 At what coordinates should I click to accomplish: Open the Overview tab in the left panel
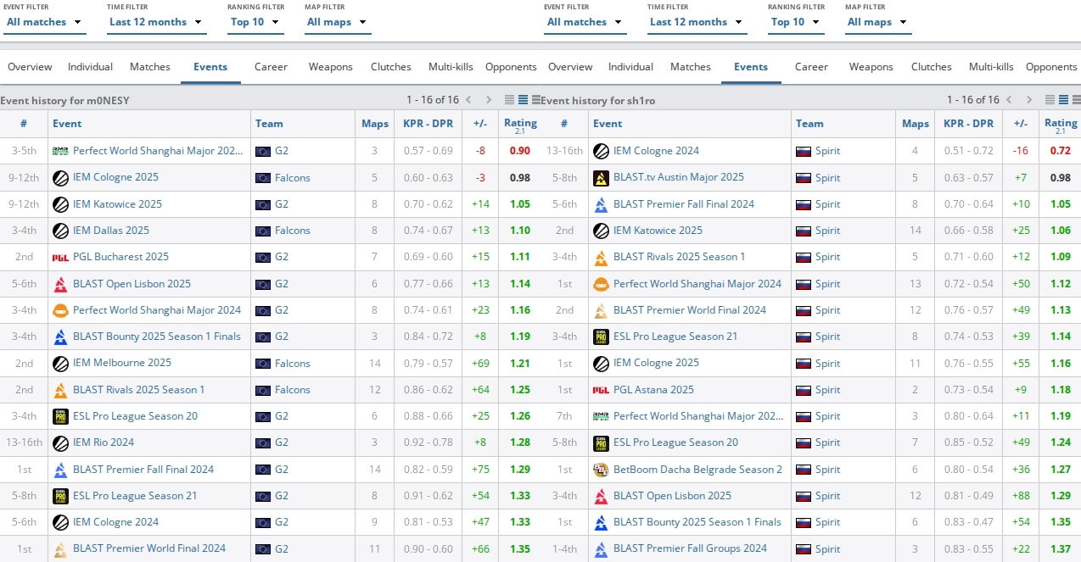point(30,67)
